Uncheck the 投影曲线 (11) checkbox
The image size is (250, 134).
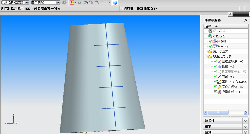coord(215,92)
